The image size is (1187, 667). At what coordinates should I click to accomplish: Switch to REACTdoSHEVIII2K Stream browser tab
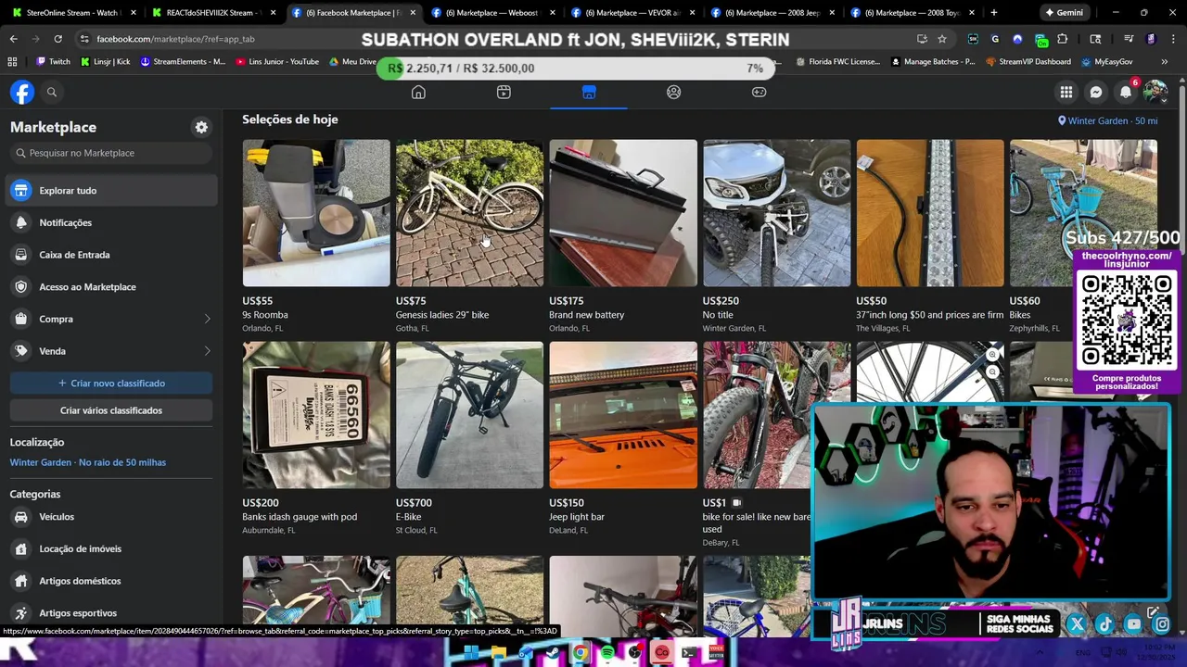[211, 13]
